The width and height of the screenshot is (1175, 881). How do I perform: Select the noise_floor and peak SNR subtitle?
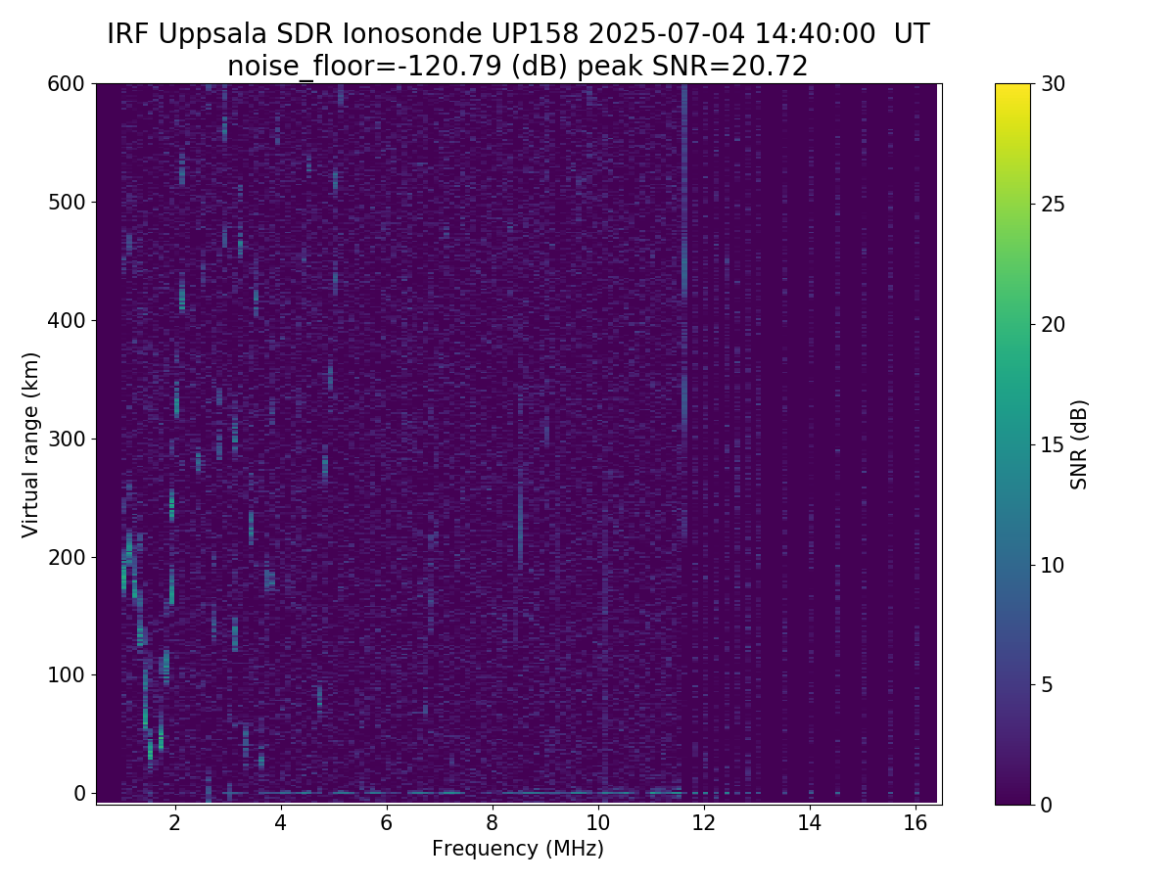click(x=518, y=67)
